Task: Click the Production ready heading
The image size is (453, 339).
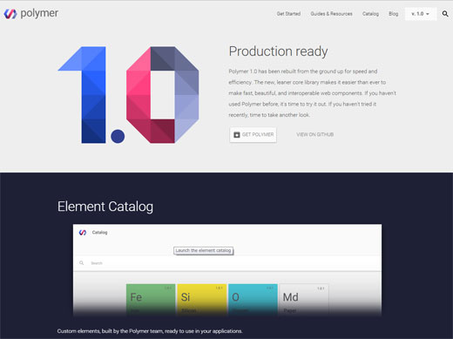Action: [x=278, y=51]
